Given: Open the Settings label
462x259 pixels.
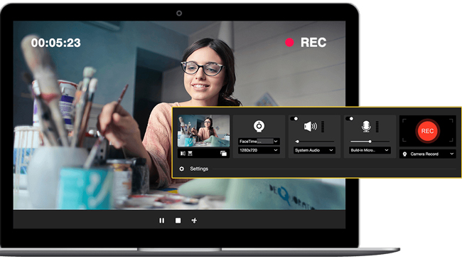Looking at the screenshot, I should 199,169.
